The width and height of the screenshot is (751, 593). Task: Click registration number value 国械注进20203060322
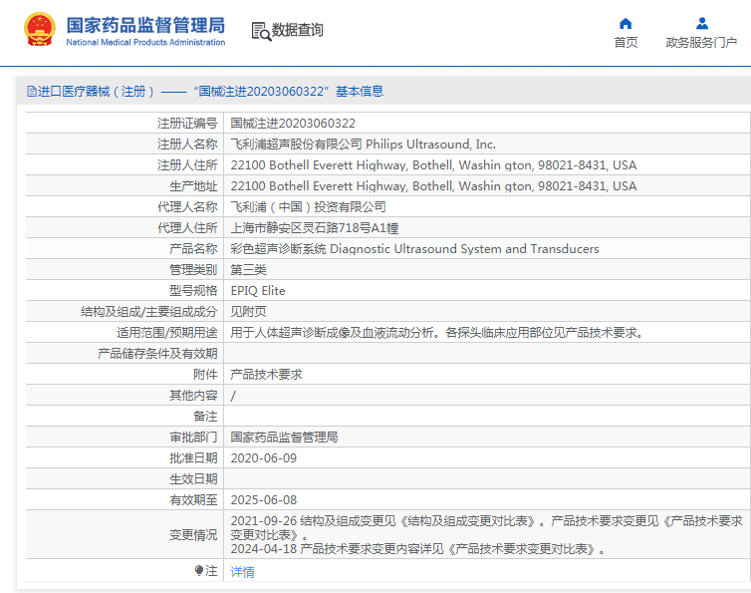tap(293, 124)
